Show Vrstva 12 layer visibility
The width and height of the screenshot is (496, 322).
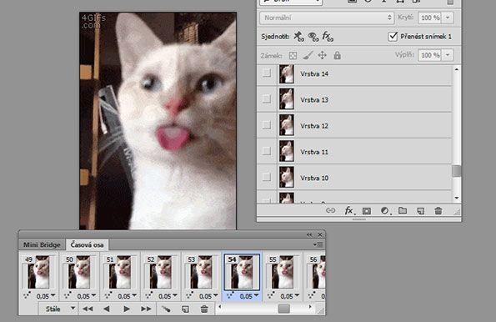pyautogui.click(x=267, y=125)
